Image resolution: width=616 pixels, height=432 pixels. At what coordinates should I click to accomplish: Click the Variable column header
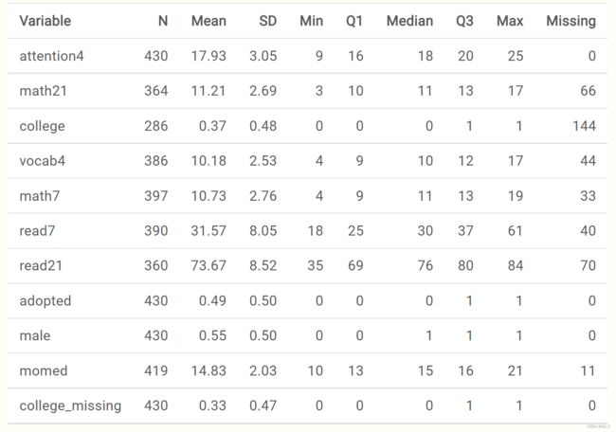(x=45, y=21)
